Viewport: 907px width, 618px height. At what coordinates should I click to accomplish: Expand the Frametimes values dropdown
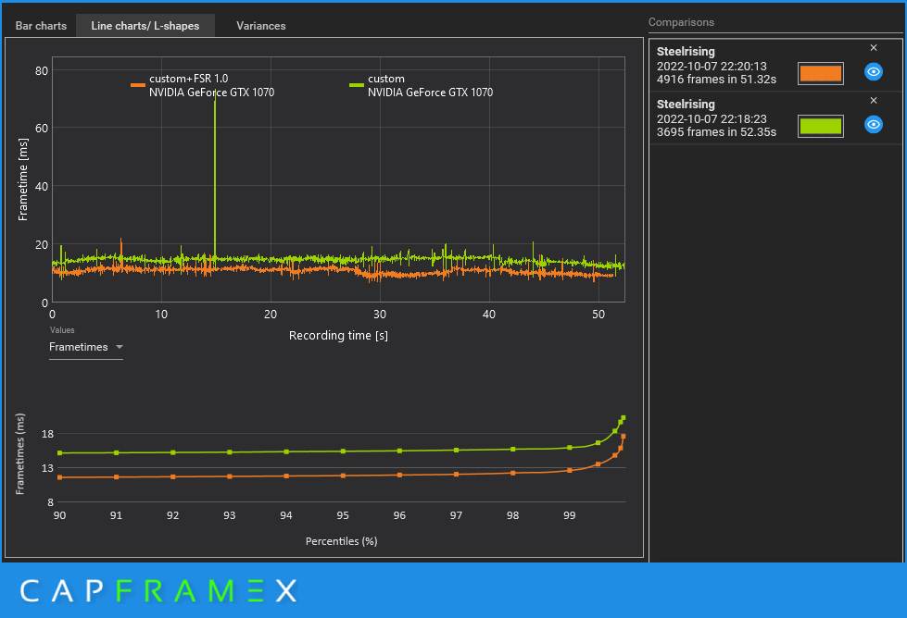(x=85, y=347)
